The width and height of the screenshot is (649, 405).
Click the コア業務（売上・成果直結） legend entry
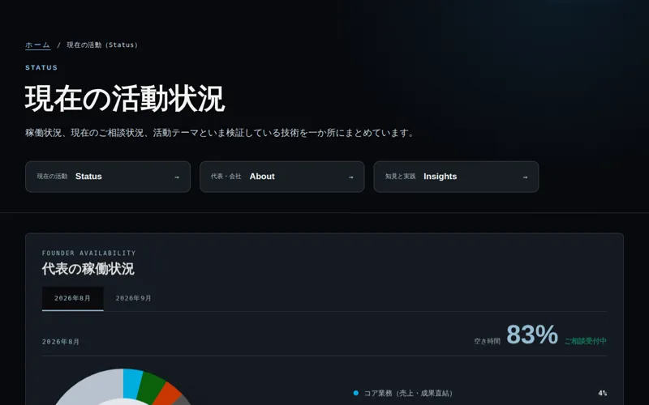coord(409,393)
